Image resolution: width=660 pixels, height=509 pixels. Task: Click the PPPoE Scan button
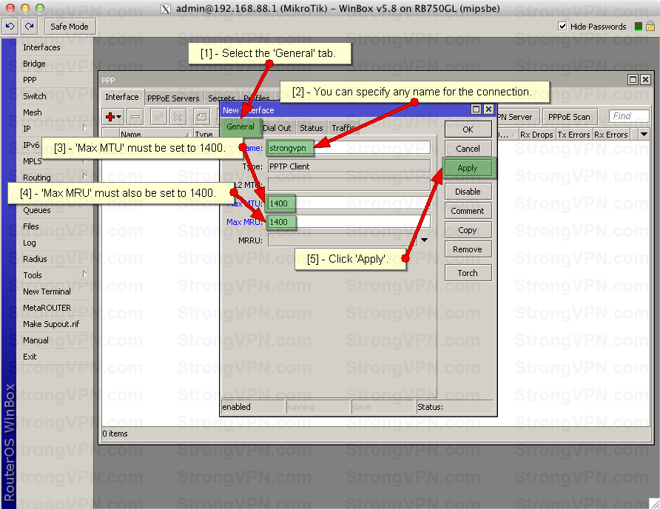pyautogui.click(x=569, y=117)
